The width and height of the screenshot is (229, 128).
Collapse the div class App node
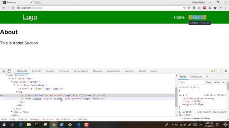pos(9,79)
